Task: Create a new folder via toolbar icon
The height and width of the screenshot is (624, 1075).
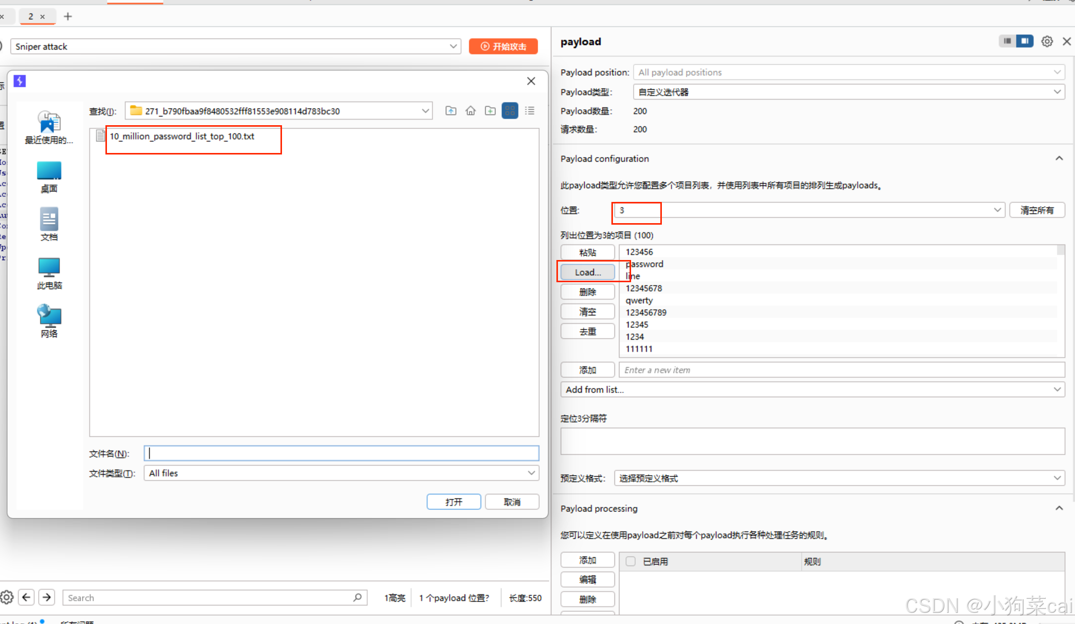Action: (x=490, y=111)
